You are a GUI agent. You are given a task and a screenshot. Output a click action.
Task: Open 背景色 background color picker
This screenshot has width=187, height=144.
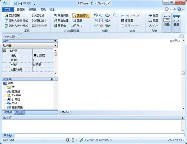point(59,26)
